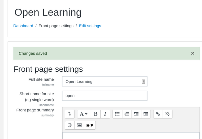Viewport: 202px width, 139px height.
Task: Open the Edit settings breadcrumb link
Action: (90, 26)
